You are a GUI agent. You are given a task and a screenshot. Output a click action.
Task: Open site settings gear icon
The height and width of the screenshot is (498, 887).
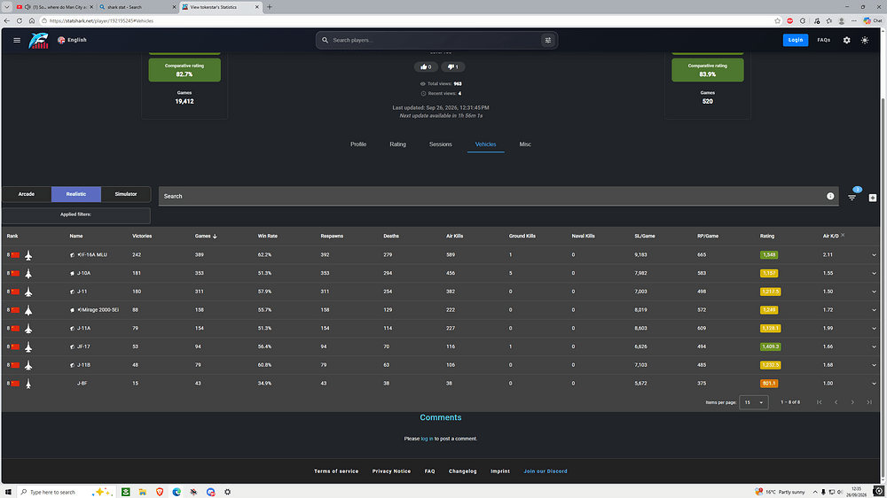pyautogui.click(x=847, y=40)
